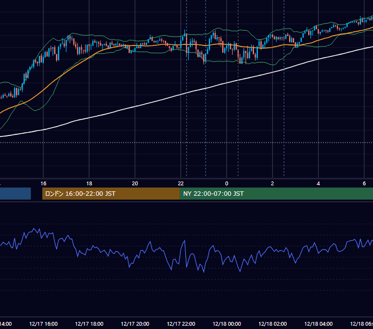Click the 12/17 22:00 date label

[x=181, y=324]
